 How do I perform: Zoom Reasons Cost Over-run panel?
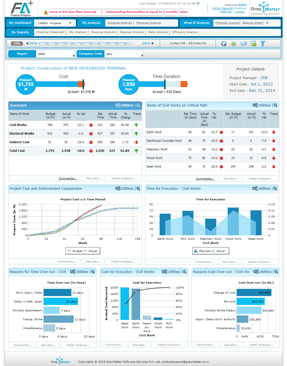coord(276,272)
